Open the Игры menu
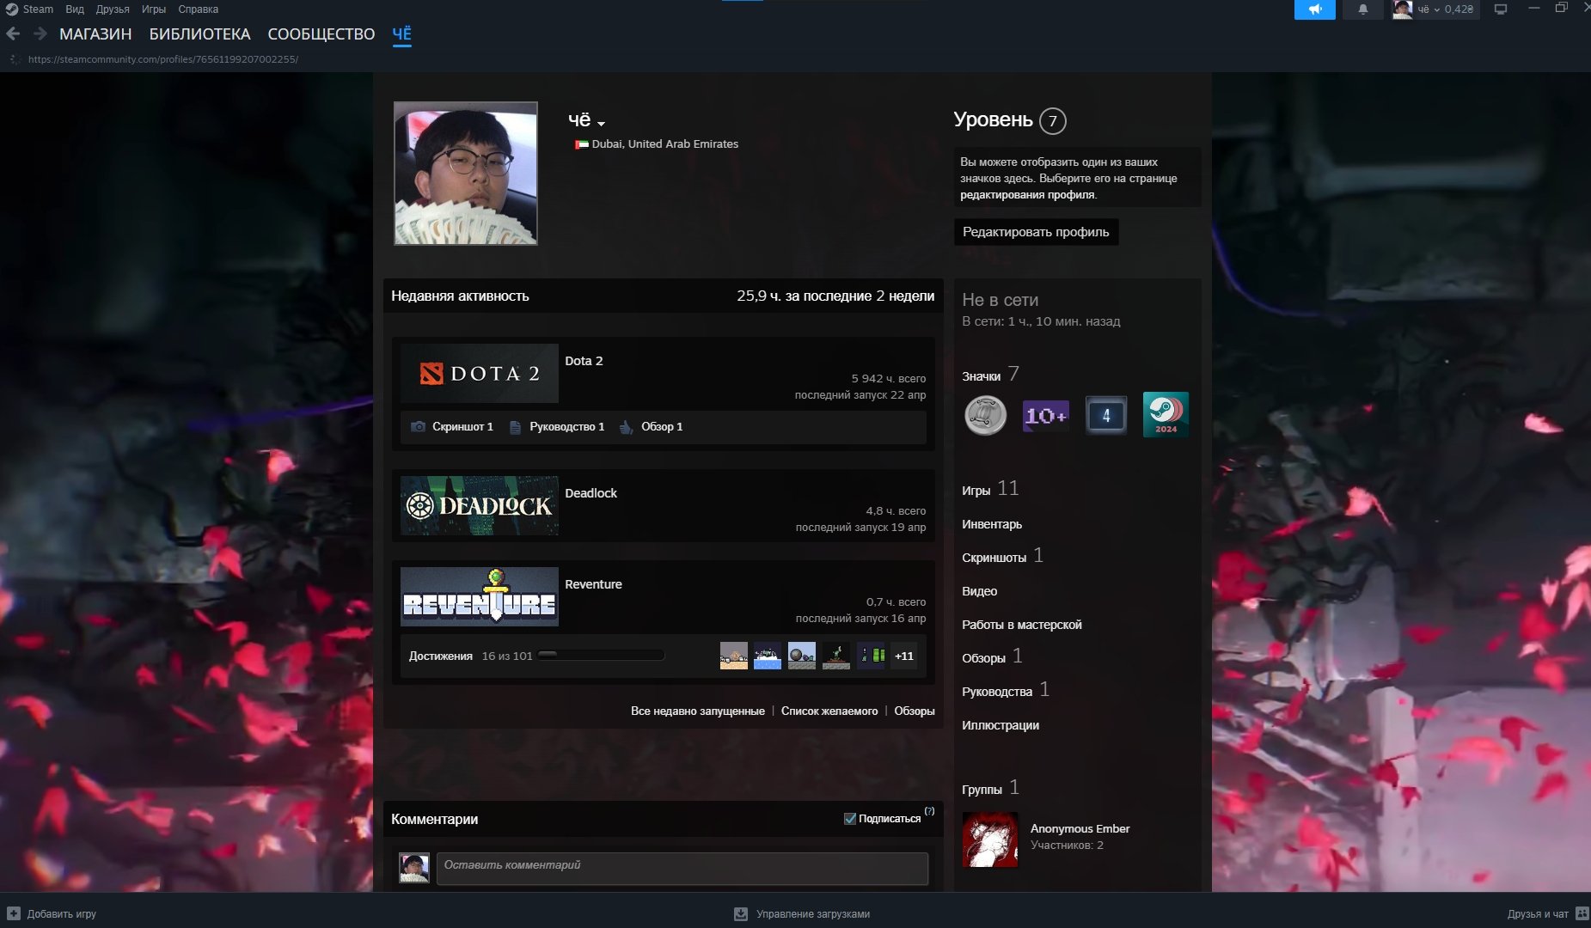This screenshot has width=1591, height=928. click(154, 9)
